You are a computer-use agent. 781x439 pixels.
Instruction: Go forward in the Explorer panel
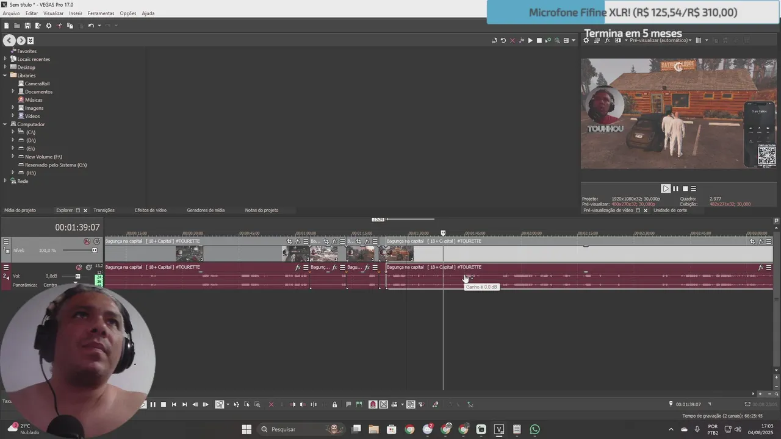coord(21,40)
